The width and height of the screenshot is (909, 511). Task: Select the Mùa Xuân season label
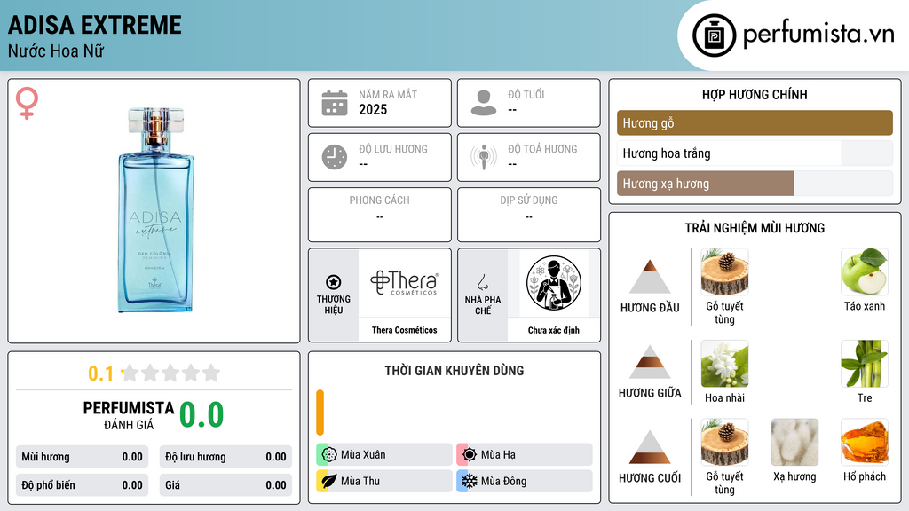pyautogui.click(x=363, y=455)
